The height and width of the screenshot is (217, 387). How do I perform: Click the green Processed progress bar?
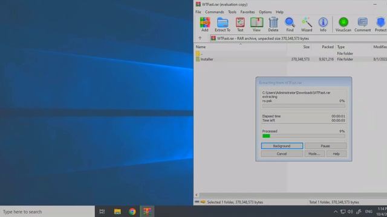(304, 136)
